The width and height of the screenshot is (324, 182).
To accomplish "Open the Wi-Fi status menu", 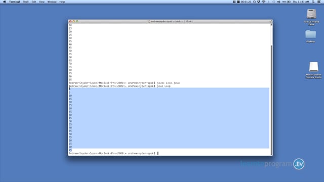I will click(263, 2).
